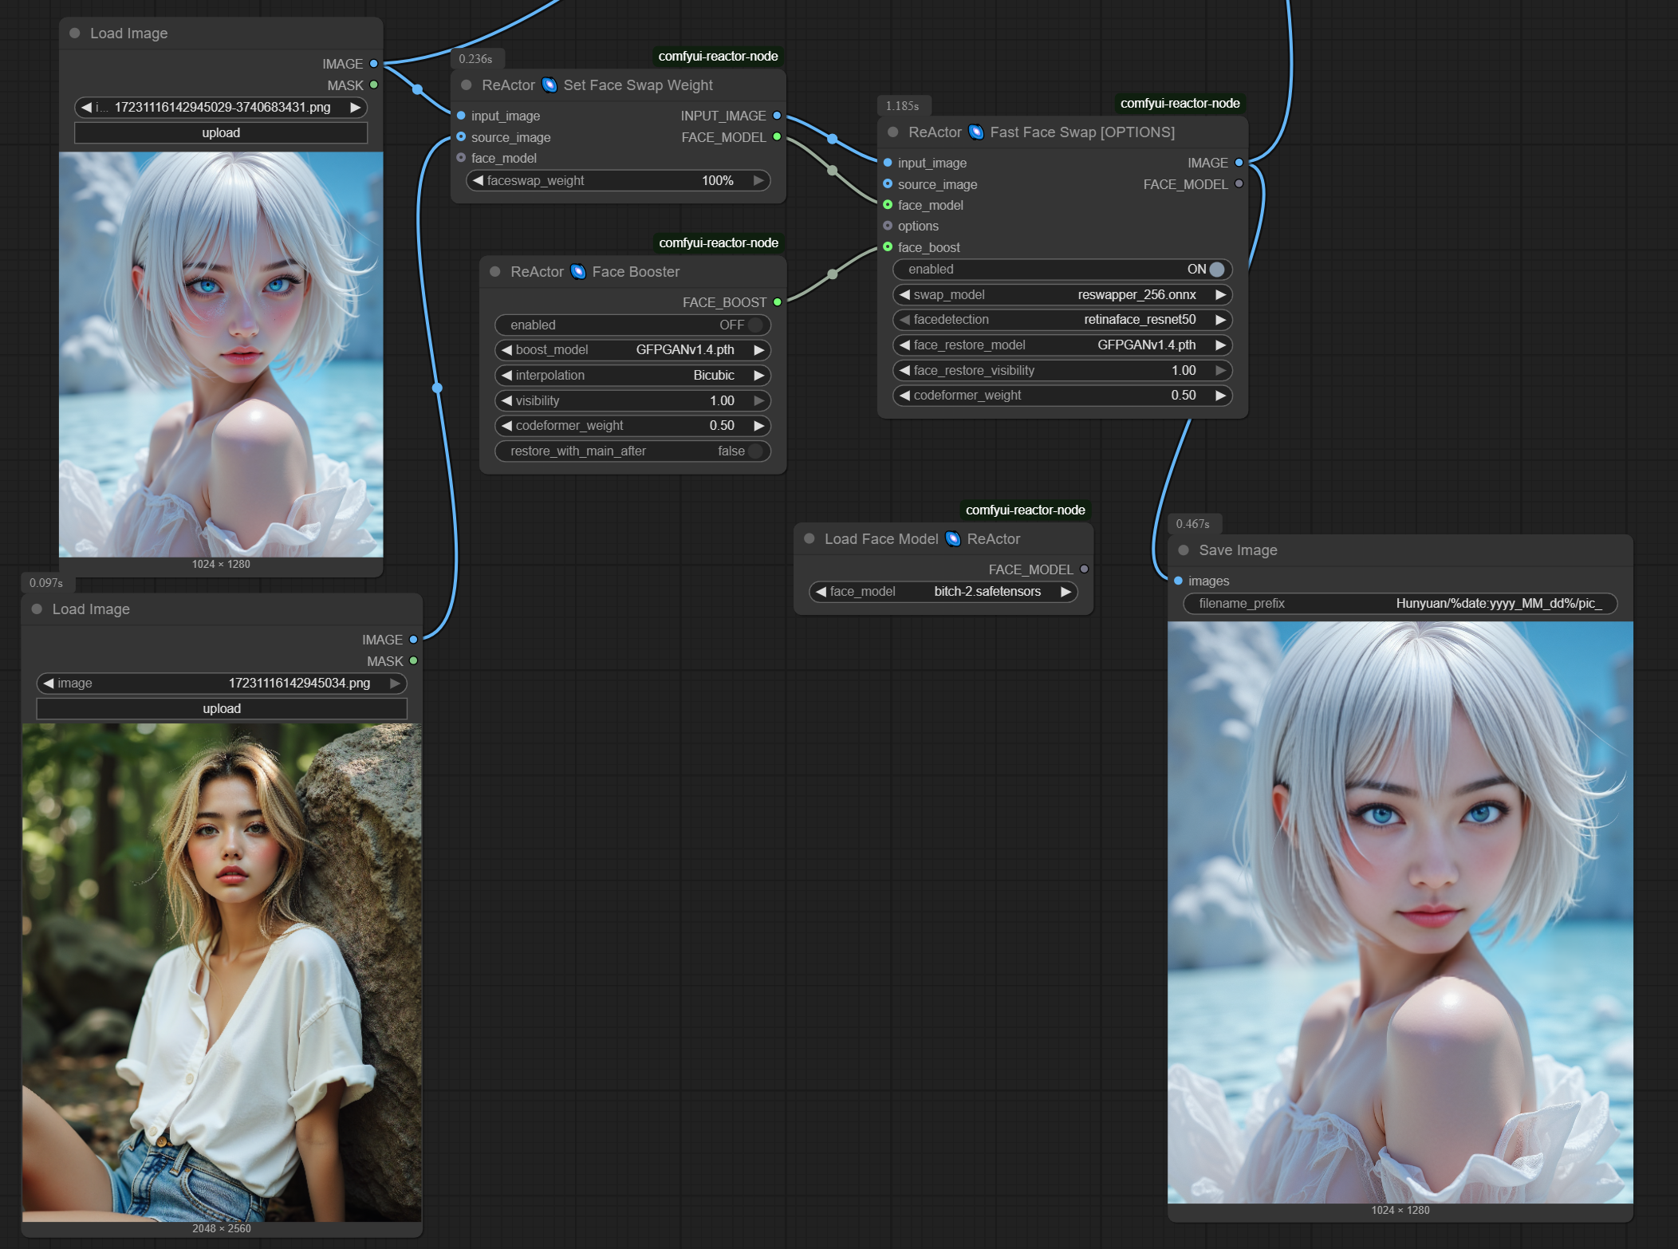
Task: Click the Face Booster node collapse dot
Action: (x=494, y=271)
